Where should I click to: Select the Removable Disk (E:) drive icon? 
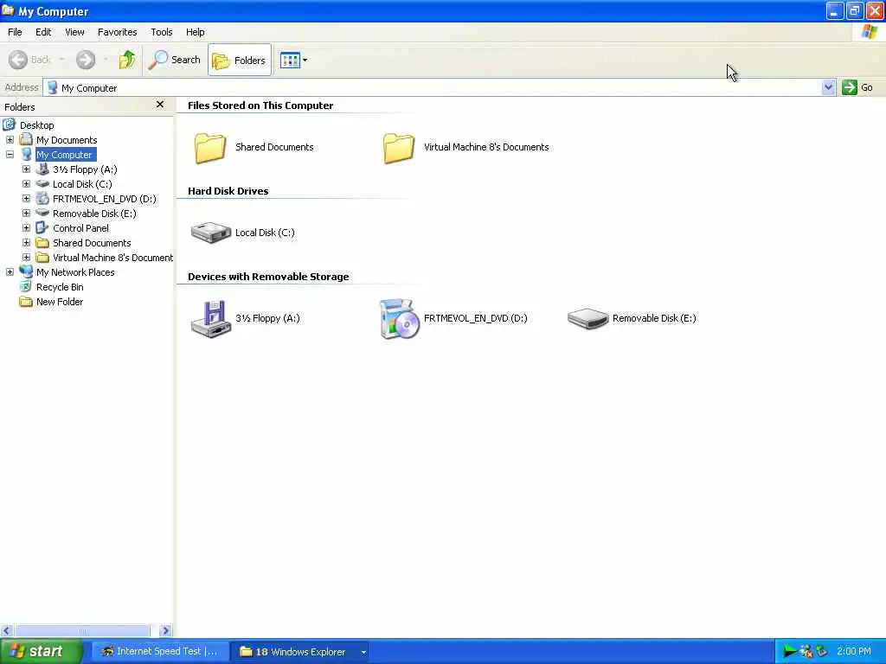pyautogui.click(x=587, y=318)
